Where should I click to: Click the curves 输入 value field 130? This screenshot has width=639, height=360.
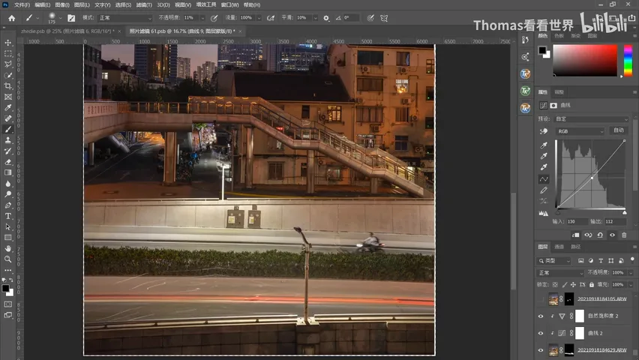[x=577, y=221]
